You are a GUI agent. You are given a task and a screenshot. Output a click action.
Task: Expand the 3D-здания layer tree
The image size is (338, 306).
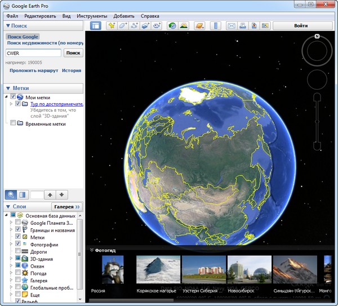(12, 259)
